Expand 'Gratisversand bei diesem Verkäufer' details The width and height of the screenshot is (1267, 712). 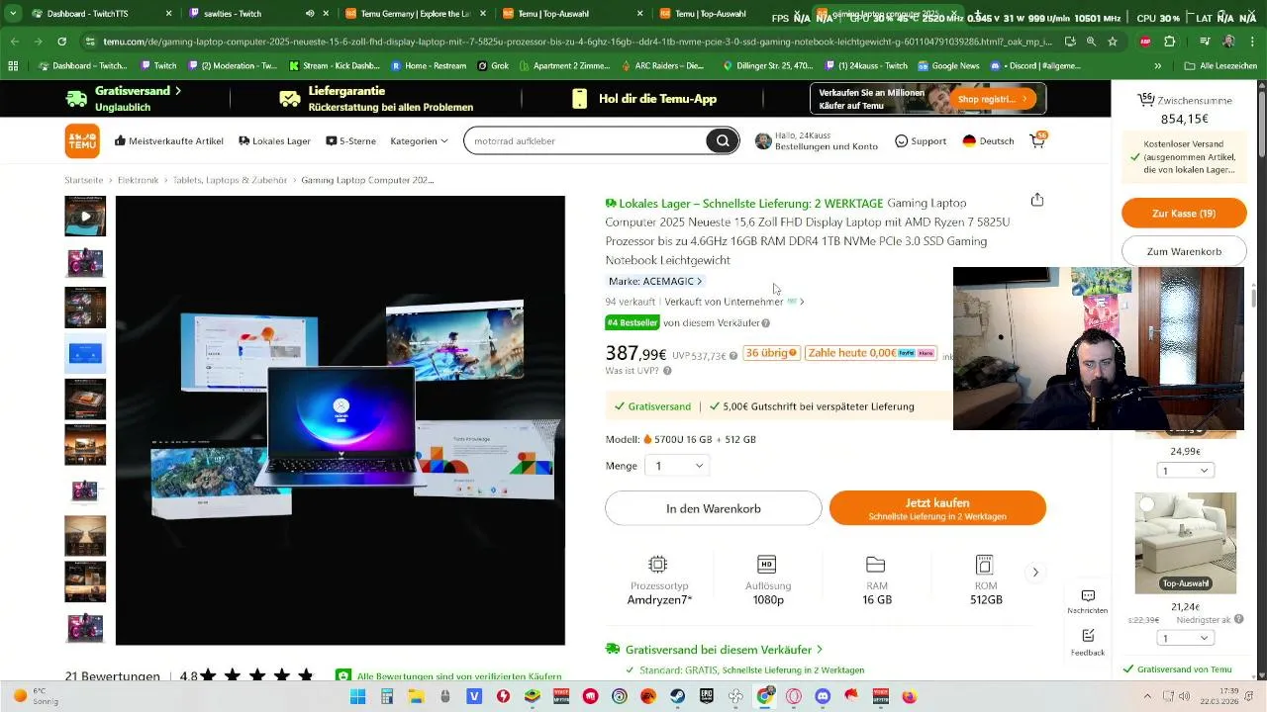coord(714,650)
